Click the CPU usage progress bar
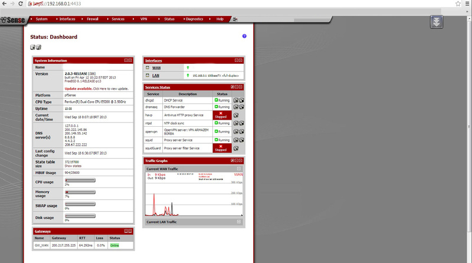The width and height of the screenshot is (472, 263). click(x=80, y=180)
